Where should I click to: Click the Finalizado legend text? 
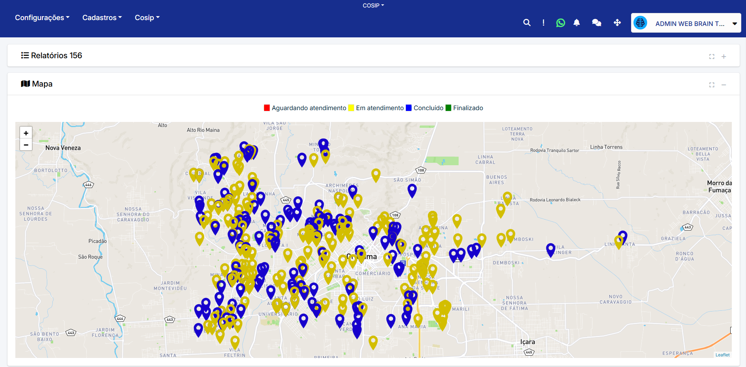(x=468, y=108)
